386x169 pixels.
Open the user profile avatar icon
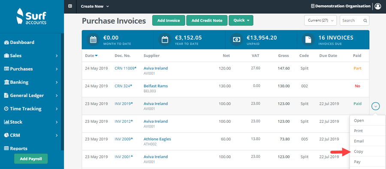(x=378, y=6)
